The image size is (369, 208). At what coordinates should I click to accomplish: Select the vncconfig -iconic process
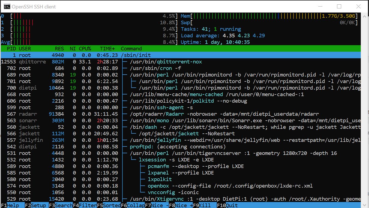click(181, 192)
